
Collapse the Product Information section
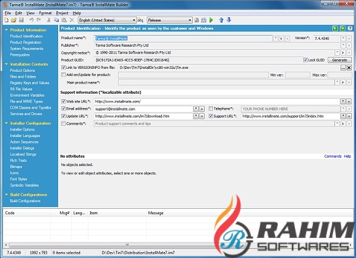7,30
